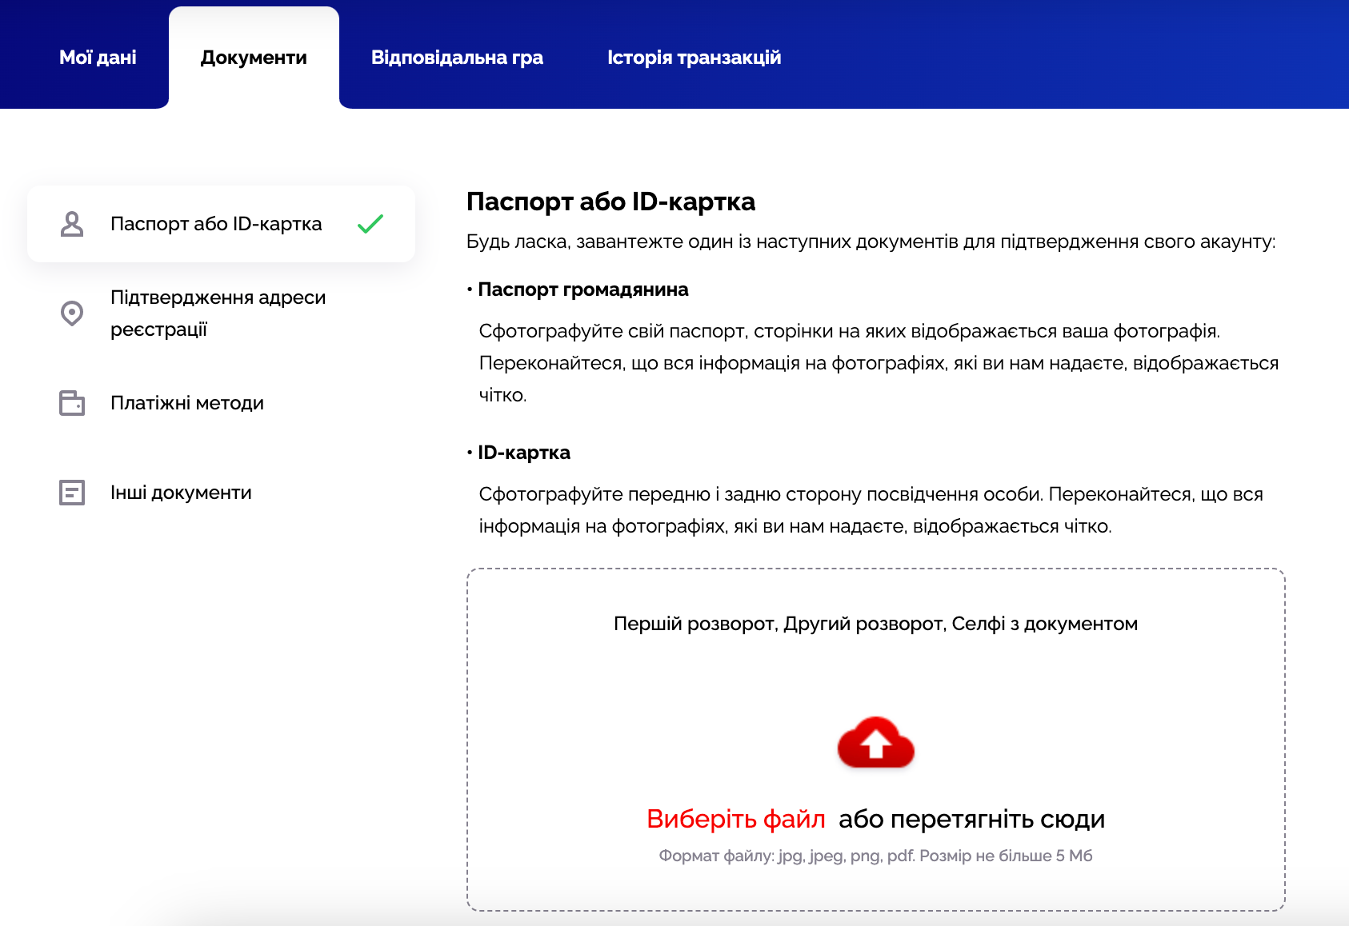Click the green verified checkmark icon
This screenshot has width=1349, height=926.
370,224
